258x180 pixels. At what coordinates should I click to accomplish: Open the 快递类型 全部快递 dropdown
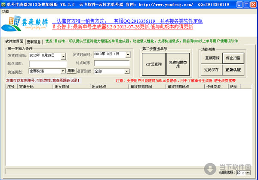(47, 71)
